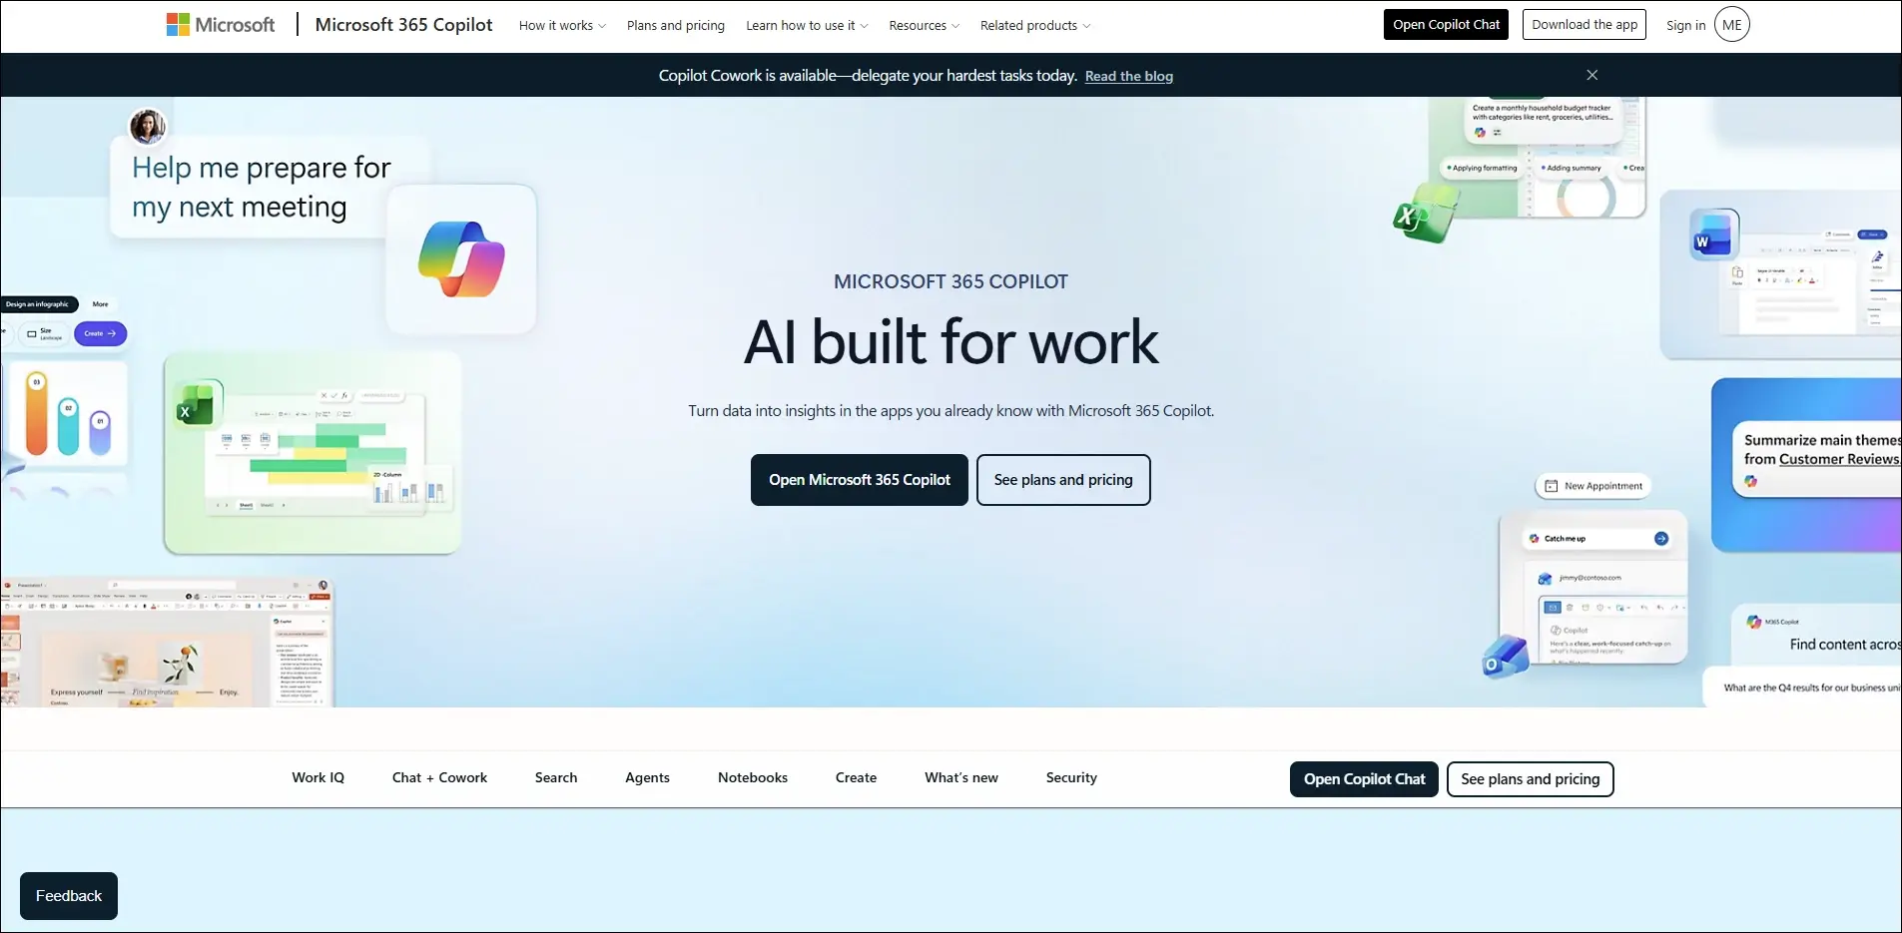1902x933 pixels.
Task: Click the Excel icon on spreadsheet card
Action: click(197, 403)
